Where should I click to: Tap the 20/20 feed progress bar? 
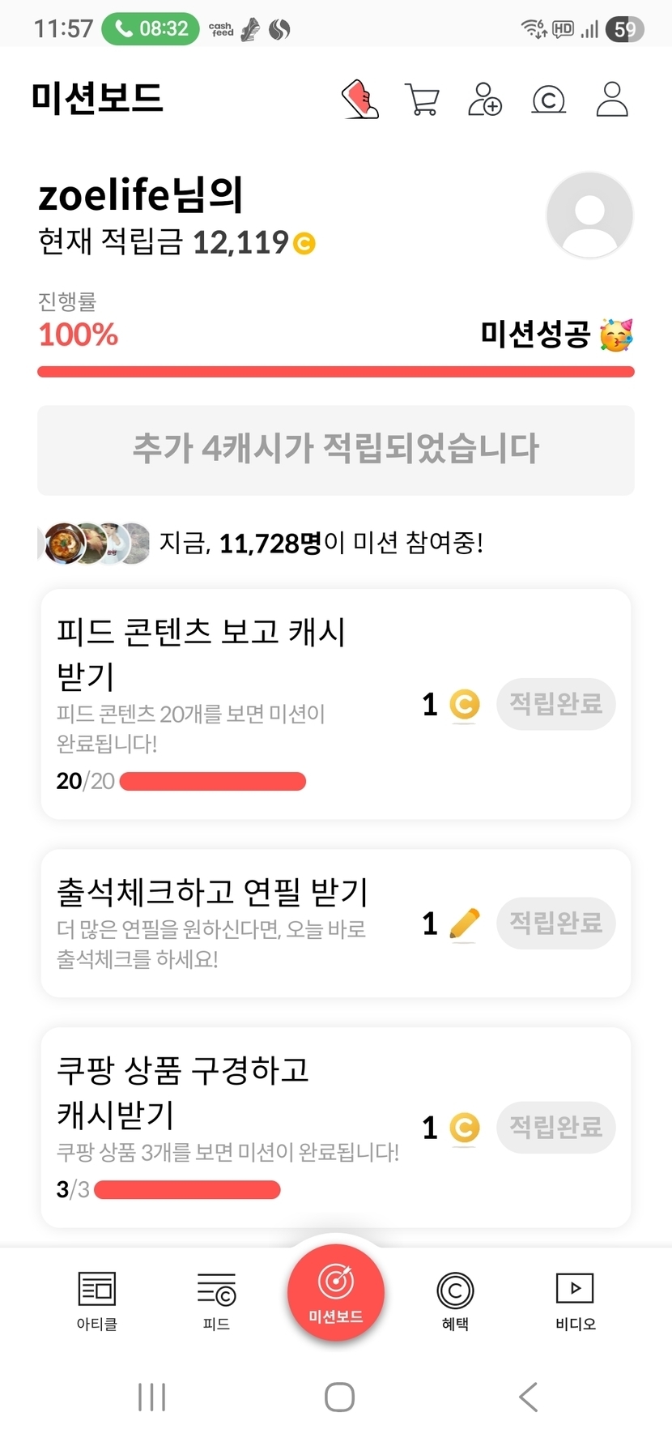[x=212, y=781]
